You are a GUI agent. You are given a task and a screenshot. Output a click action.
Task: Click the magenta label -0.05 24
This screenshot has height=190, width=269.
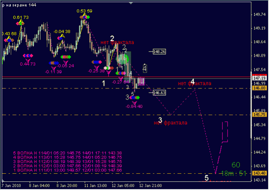[66, 66]
